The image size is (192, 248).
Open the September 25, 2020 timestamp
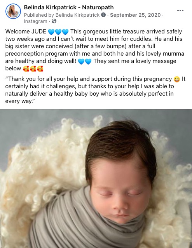(135, 15)
